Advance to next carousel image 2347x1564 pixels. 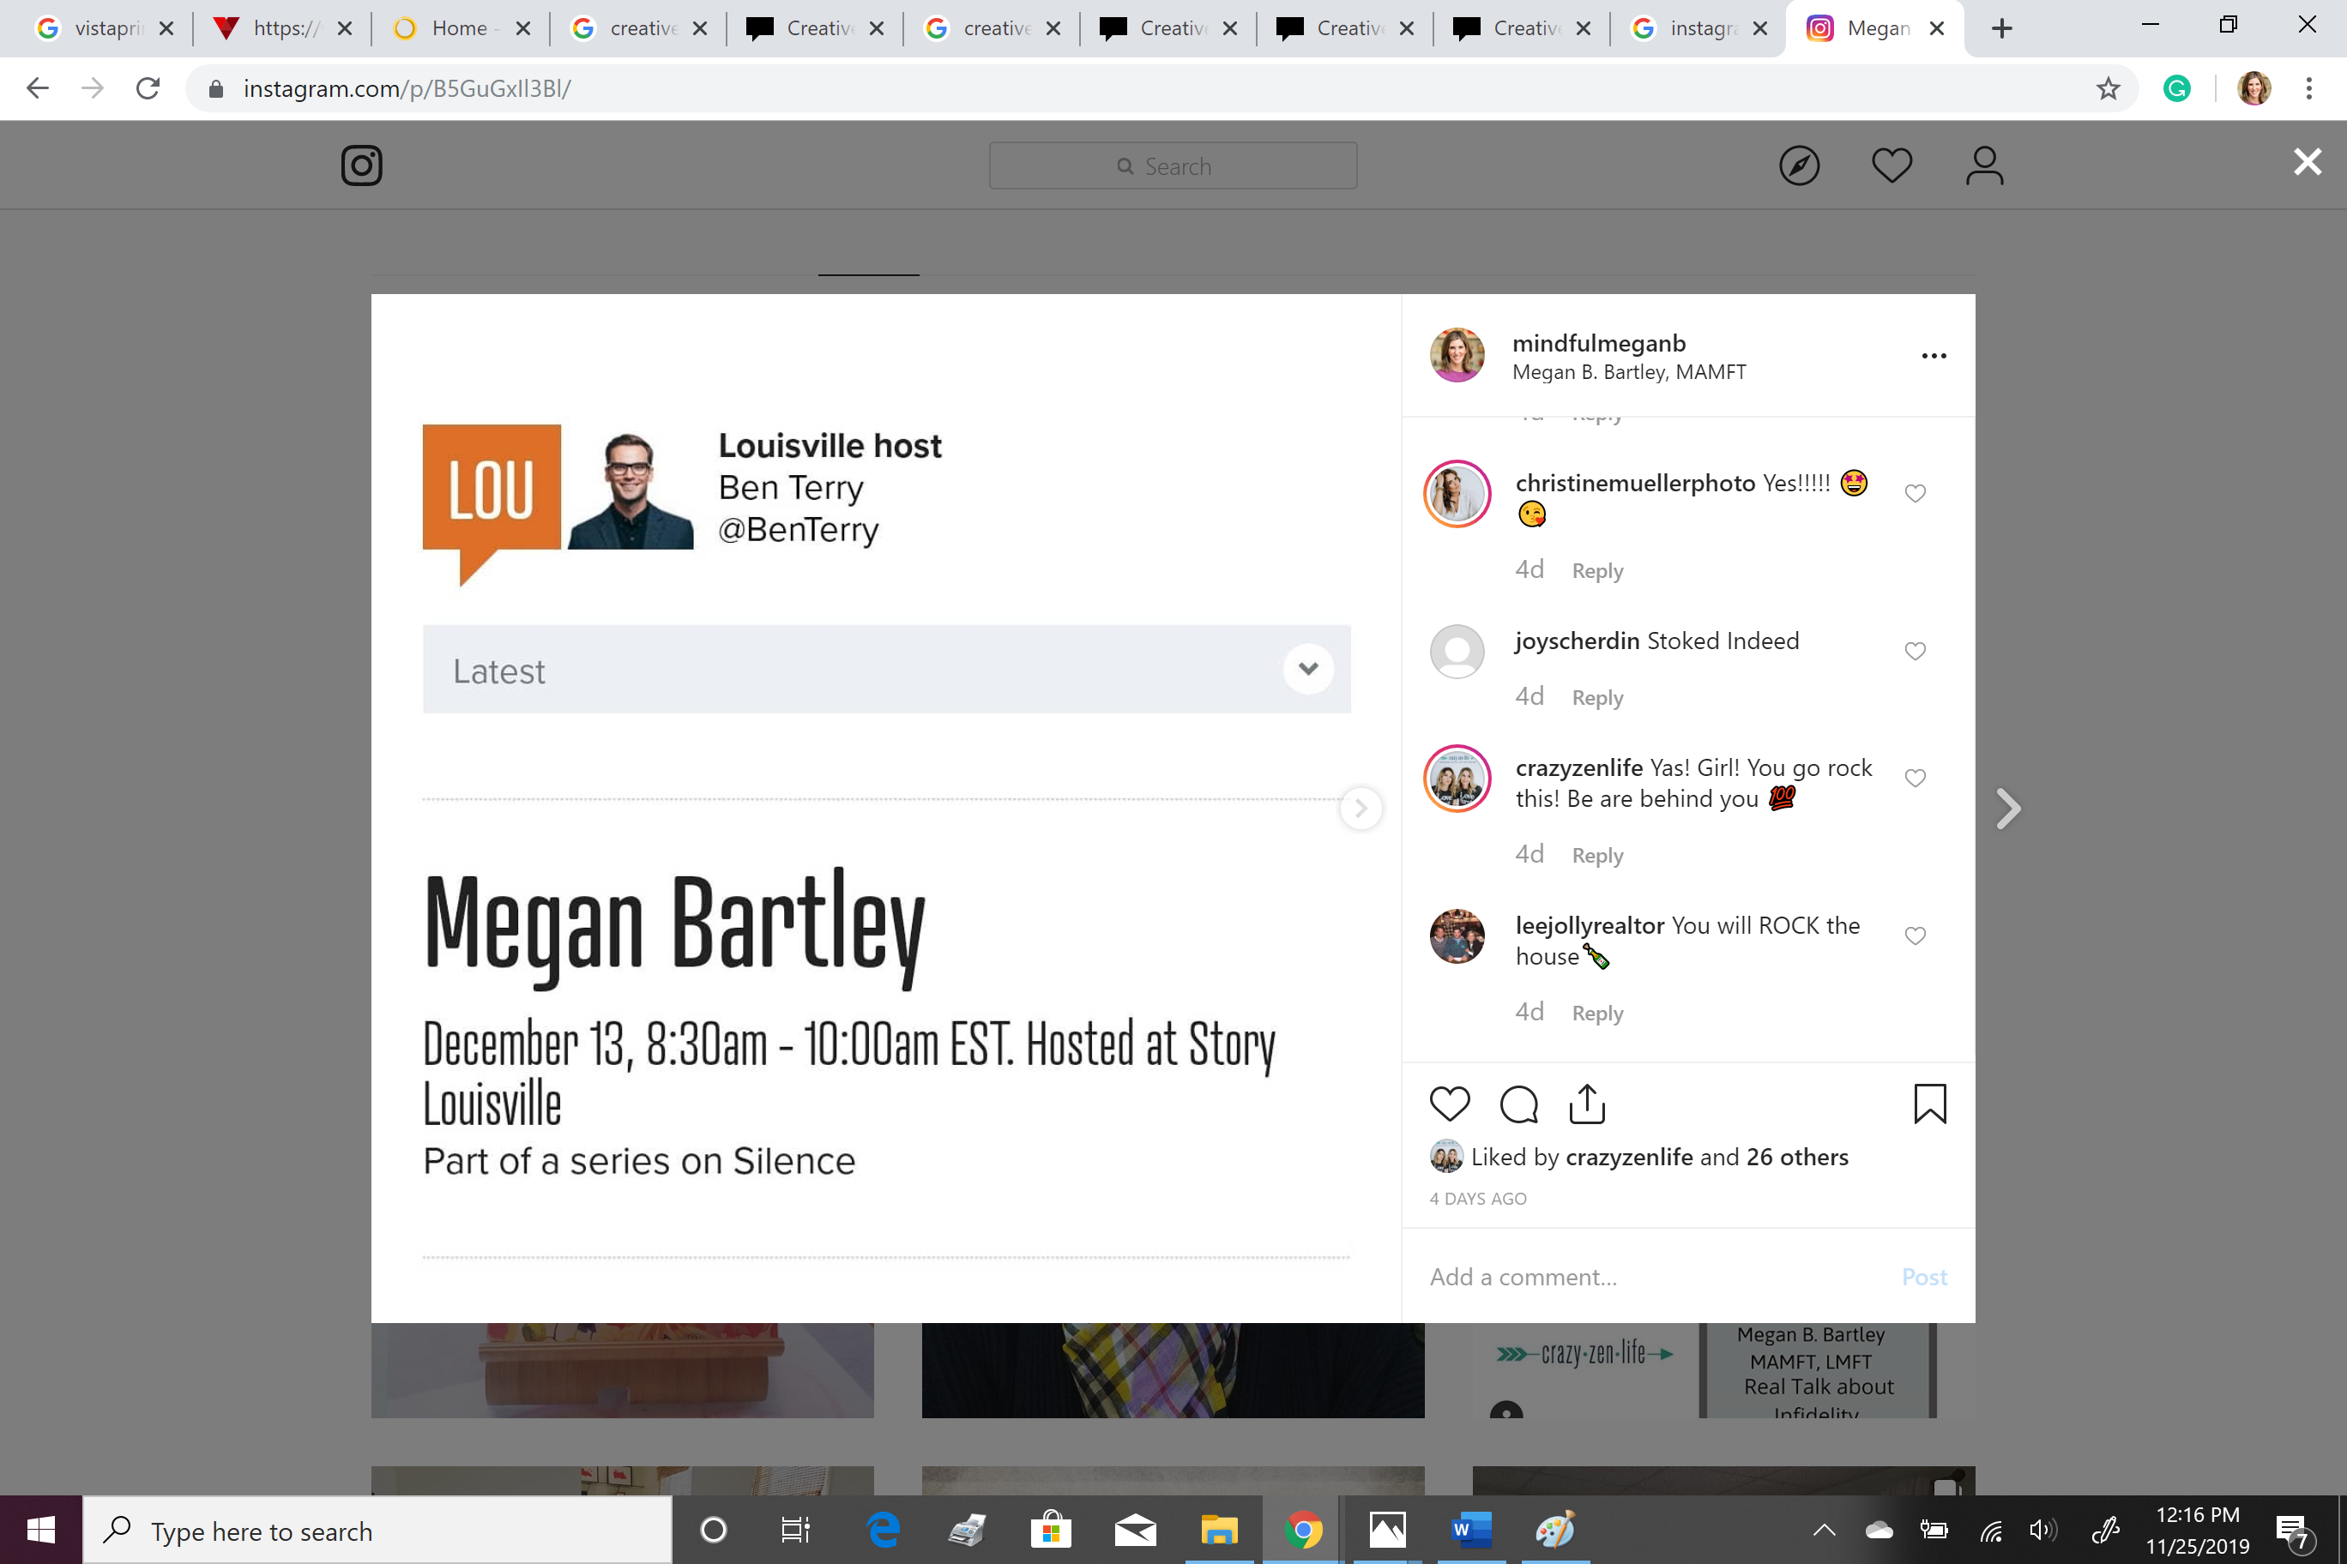tap(1361, 809)
